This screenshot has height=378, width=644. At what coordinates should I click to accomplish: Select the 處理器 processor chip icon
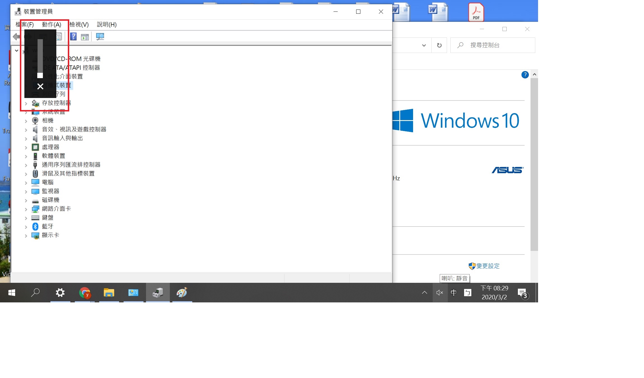point(35,147)
